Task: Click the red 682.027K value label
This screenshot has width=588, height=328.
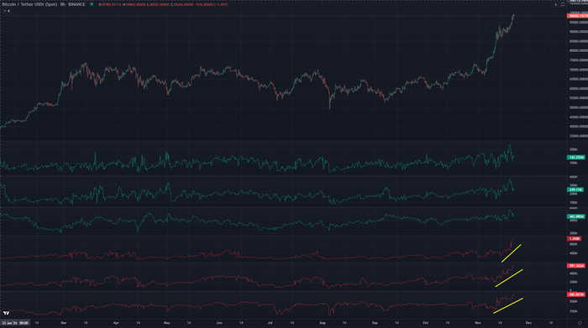Action: pyautogui.click(x=576, y=294)
